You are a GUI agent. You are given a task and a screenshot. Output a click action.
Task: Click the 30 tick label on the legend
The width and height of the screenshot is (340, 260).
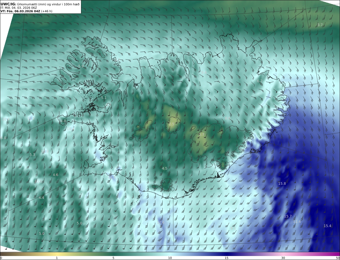(x=283, y=258)
